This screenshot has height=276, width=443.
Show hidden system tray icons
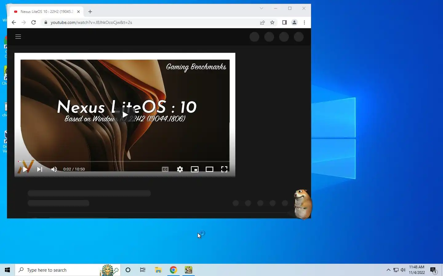tap(388, 270)
